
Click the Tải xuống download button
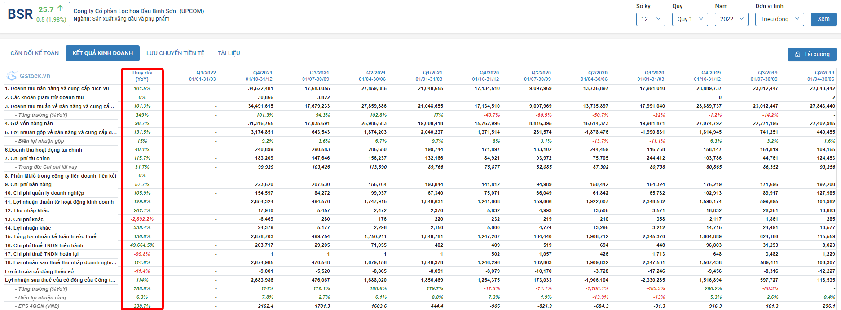pos(812,54)
